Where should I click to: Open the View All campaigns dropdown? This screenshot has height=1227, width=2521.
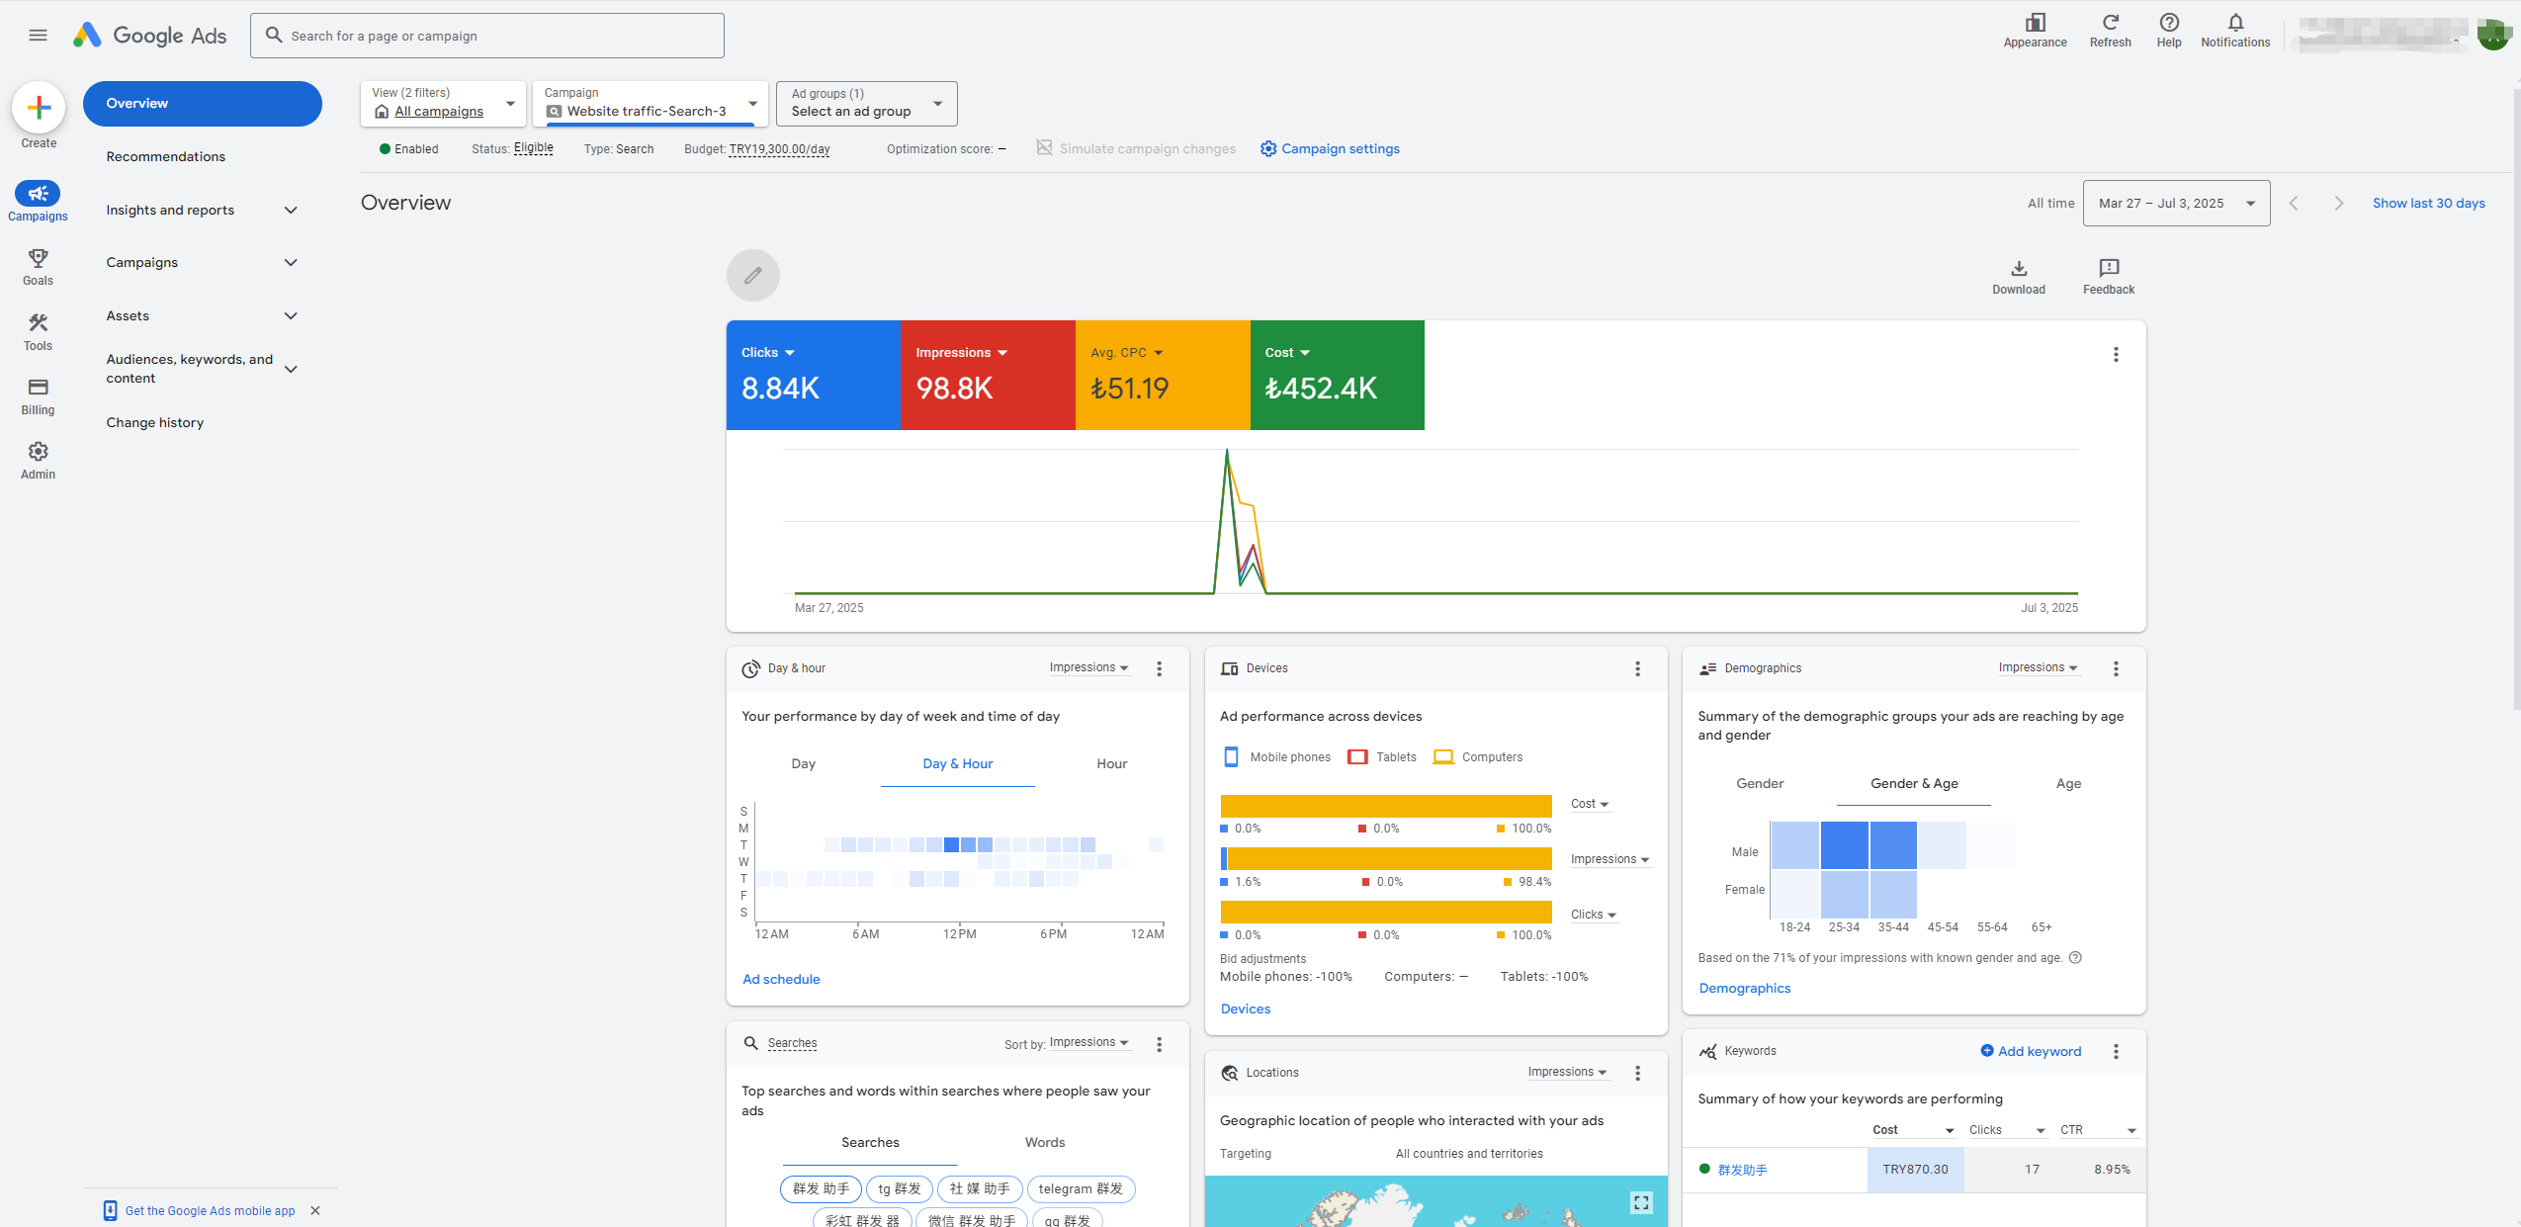click(443, 103)
